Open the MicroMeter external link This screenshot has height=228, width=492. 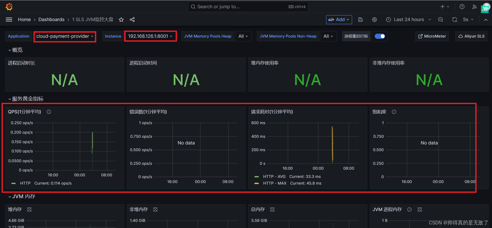click(x=432, y=36)
